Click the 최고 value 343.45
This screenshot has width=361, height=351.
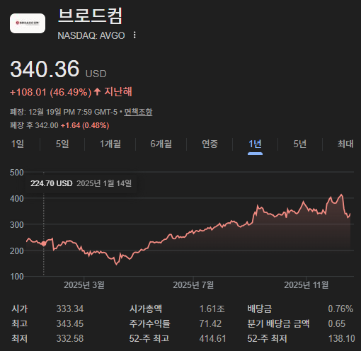click(70, 323)
